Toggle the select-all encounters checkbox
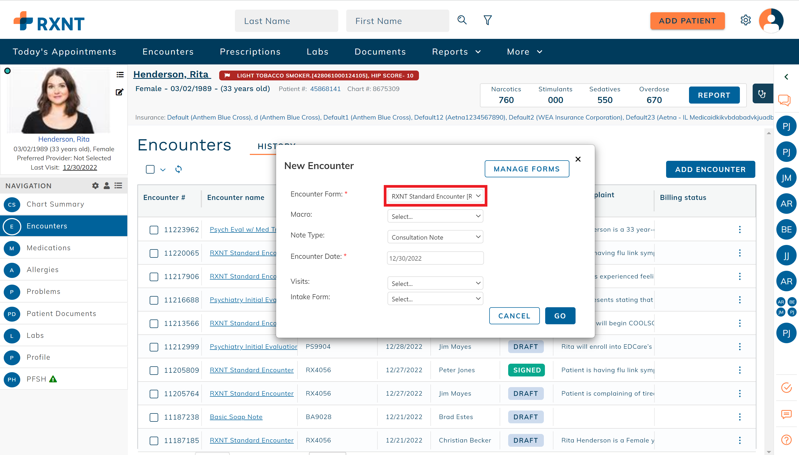 [x=150, y=169]
